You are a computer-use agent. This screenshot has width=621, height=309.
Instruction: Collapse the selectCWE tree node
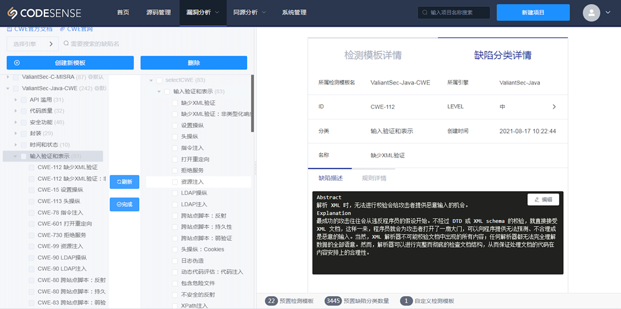coord(151,80)
